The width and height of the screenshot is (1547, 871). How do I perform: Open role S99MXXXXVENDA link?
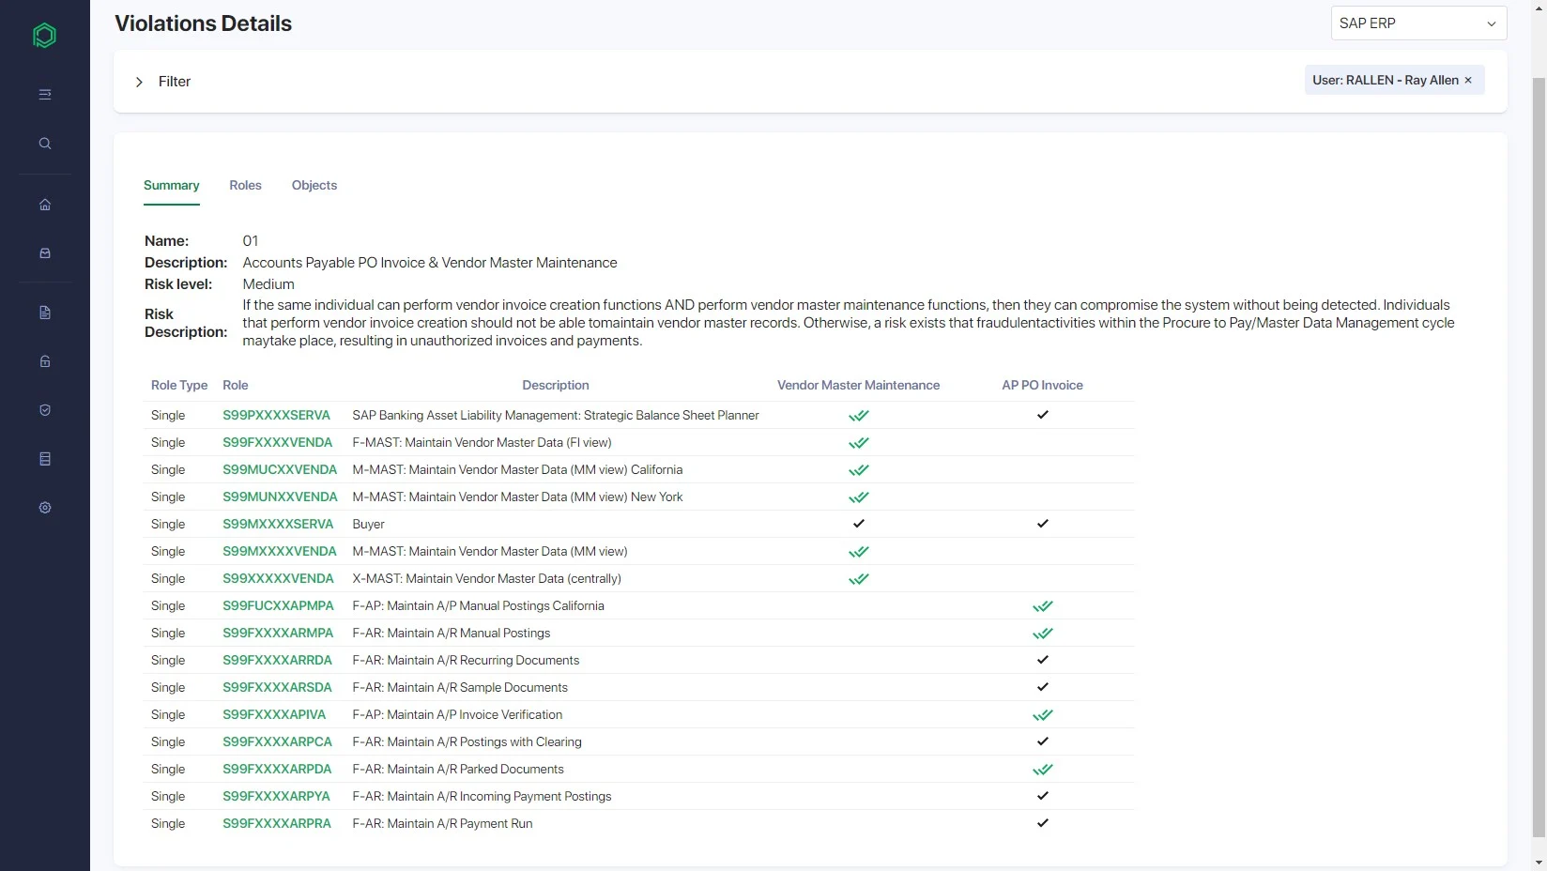(x=280, y=552)
